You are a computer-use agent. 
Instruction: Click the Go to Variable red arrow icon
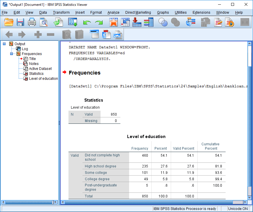point(137,22)
